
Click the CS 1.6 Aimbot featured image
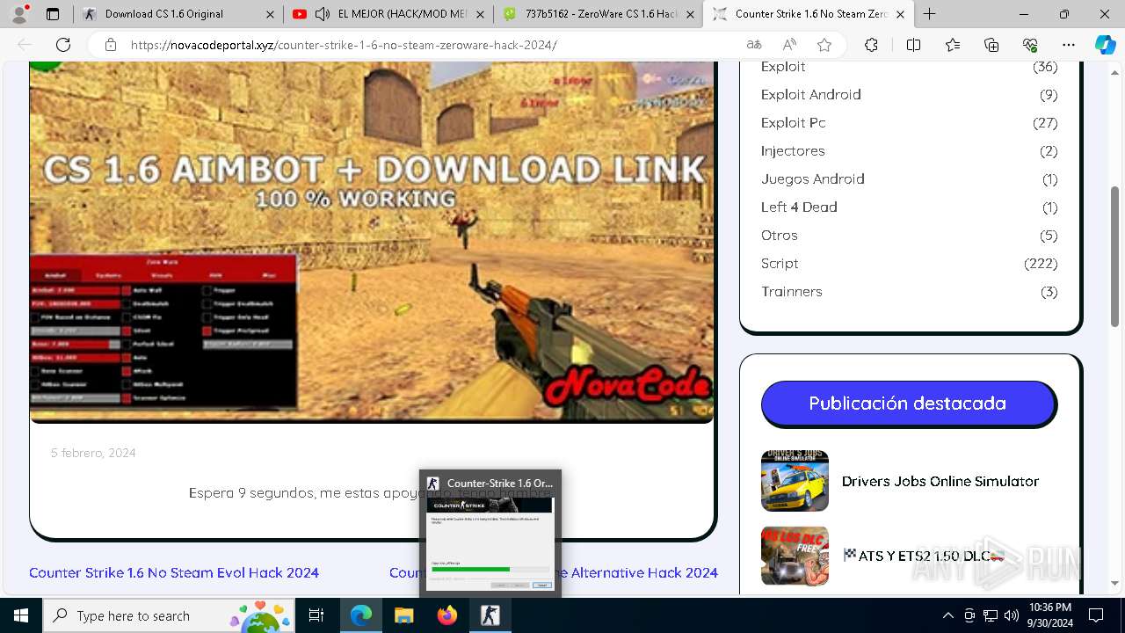[x=372, y=242]
